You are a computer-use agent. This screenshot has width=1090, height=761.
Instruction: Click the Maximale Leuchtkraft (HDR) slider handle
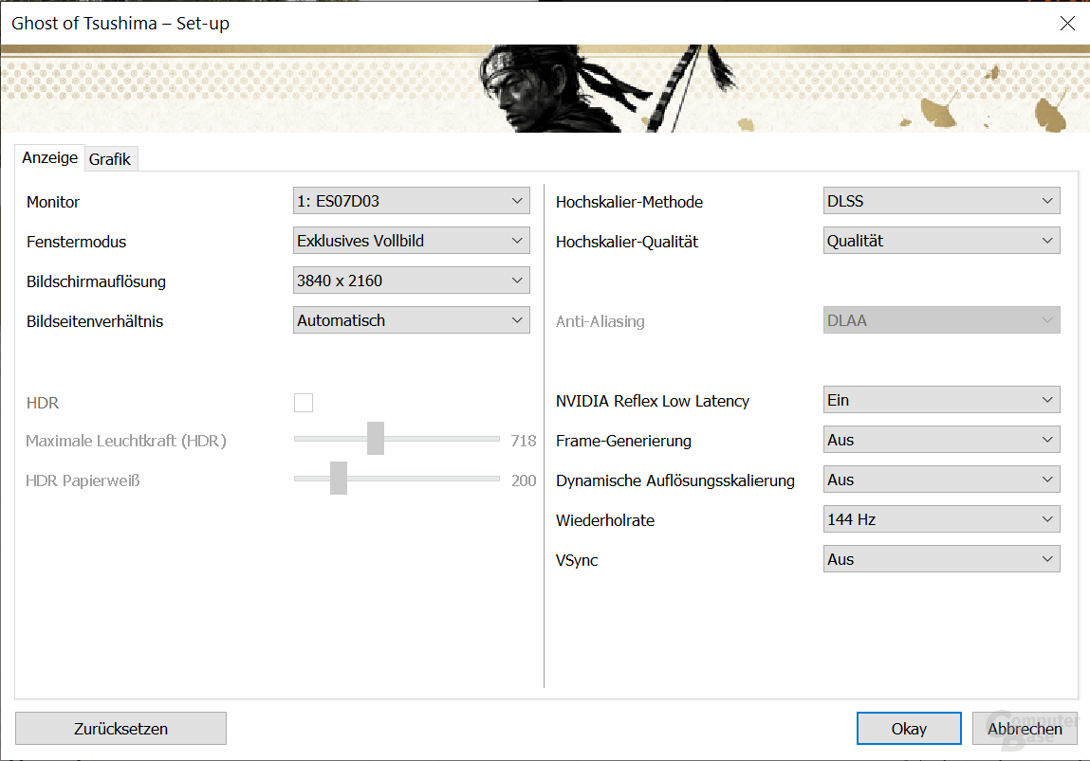(x=376, y=438)
